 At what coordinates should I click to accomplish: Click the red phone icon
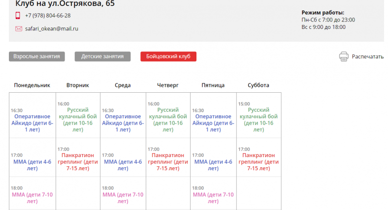tap(18, 16)
